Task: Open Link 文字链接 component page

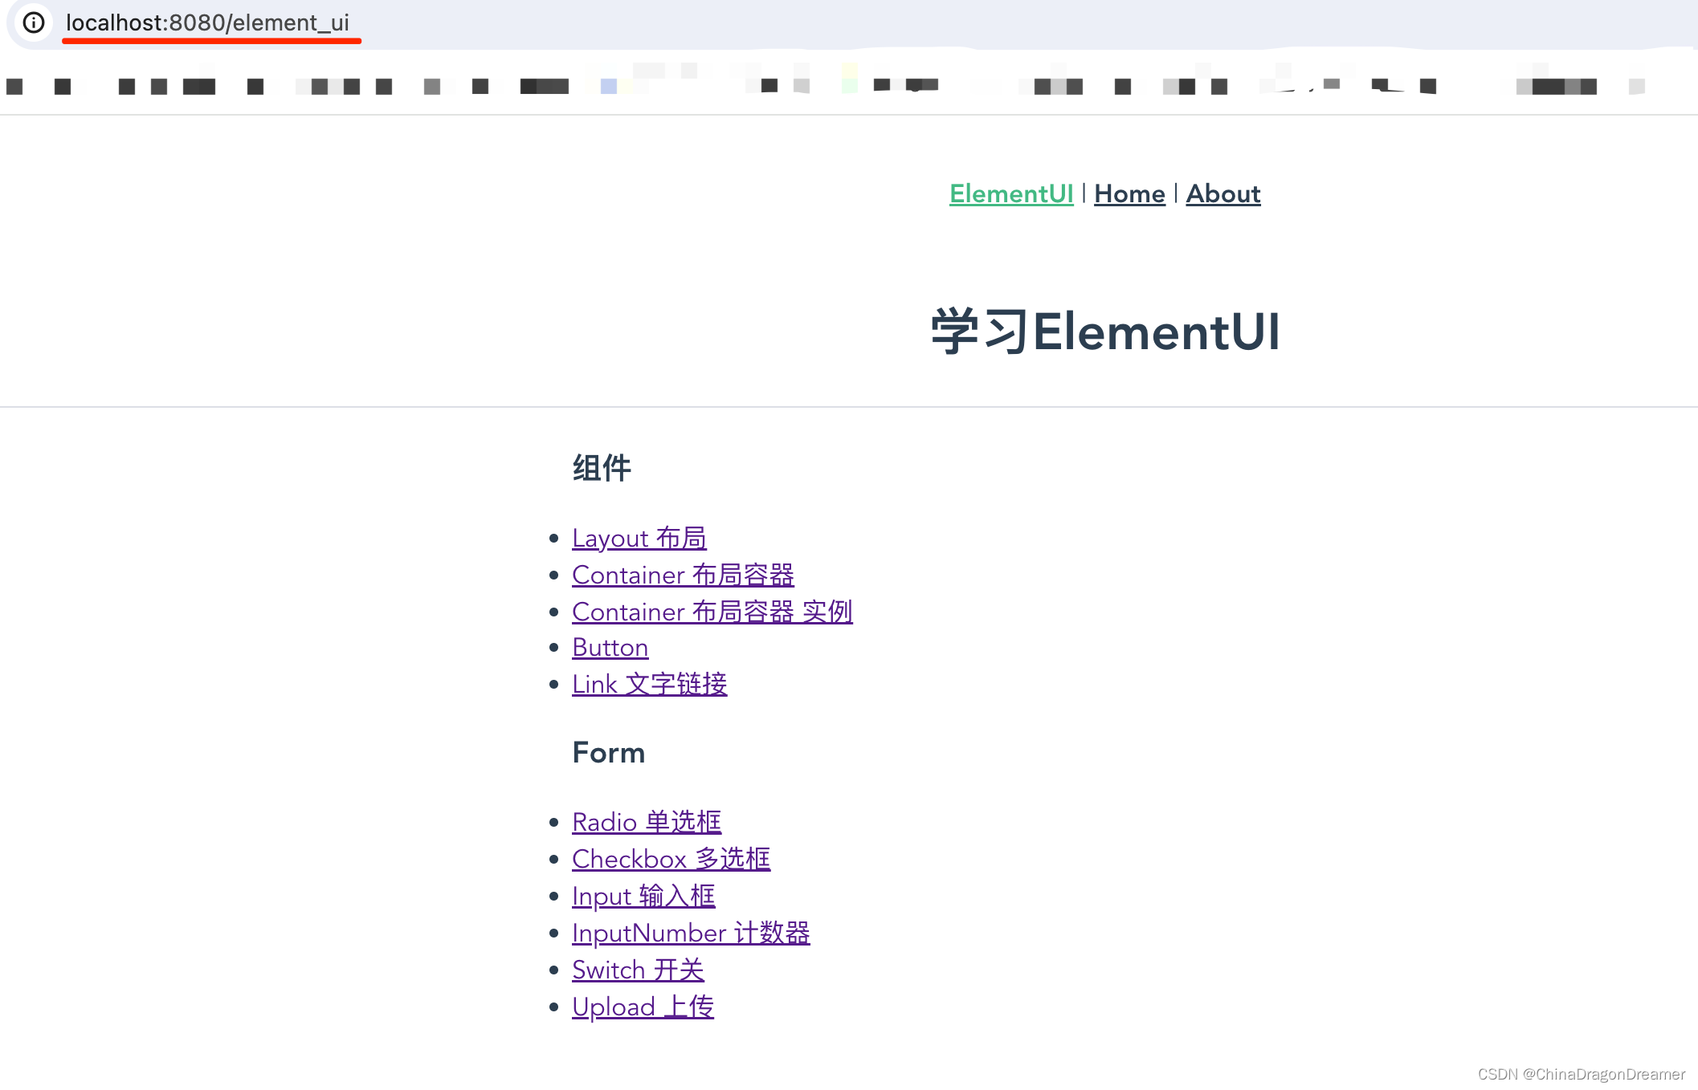Action: [650, 684]
